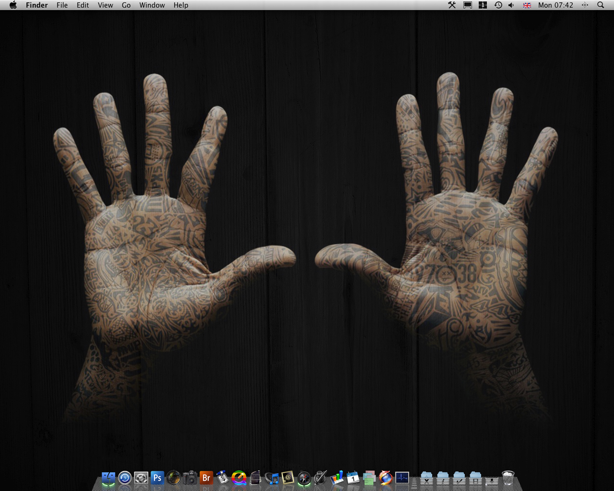Click the crossed tools menu bar icon
This screenshot has width=614, height=491.
[452, 5]
